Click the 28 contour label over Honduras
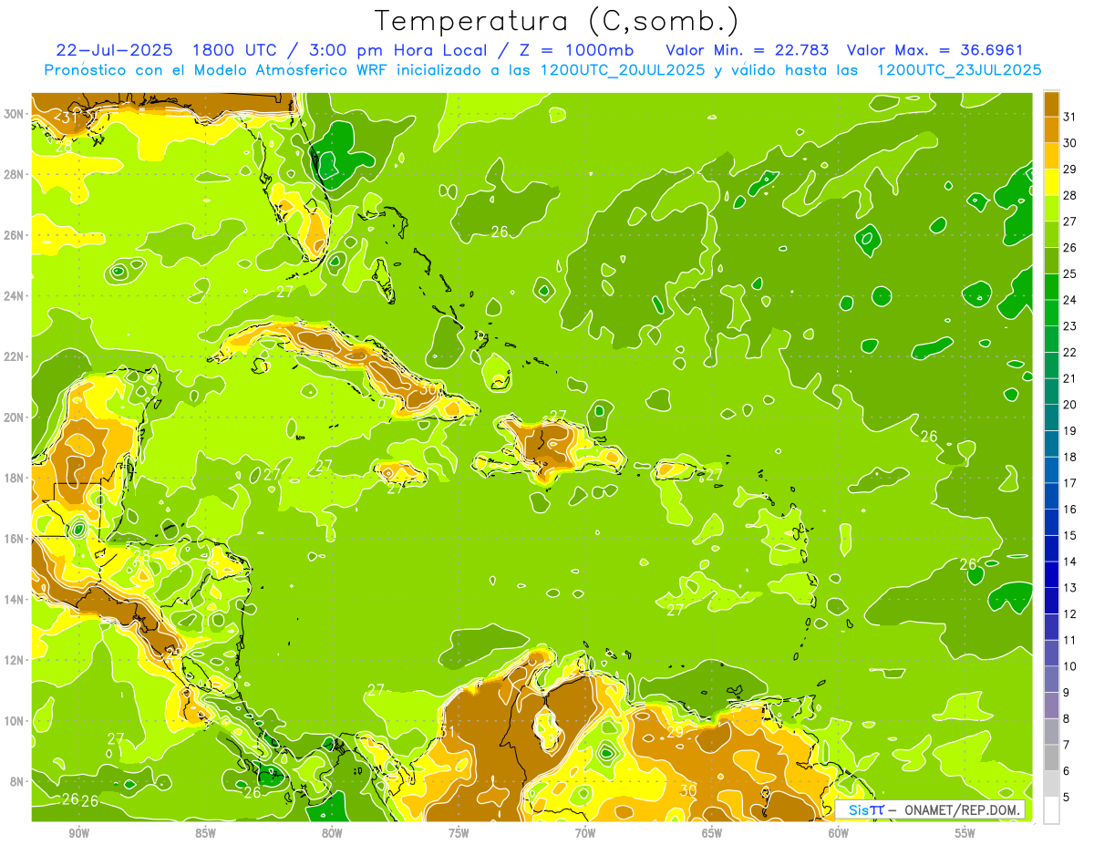 (142, 554)
